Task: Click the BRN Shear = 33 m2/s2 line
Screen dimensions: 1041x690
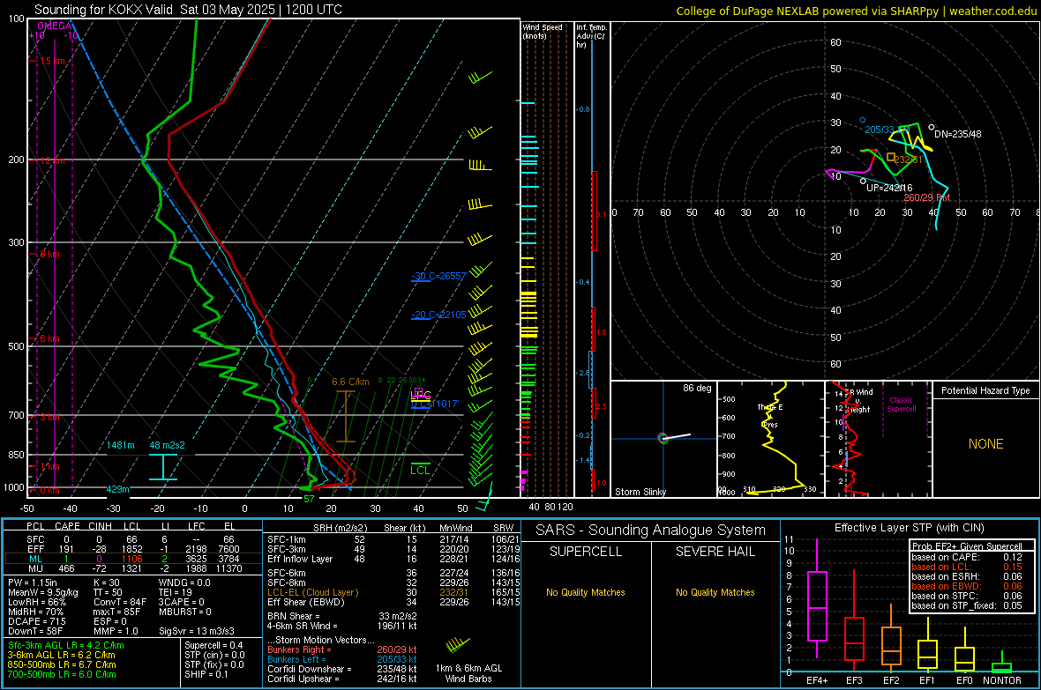Action: tap(342, 616)
